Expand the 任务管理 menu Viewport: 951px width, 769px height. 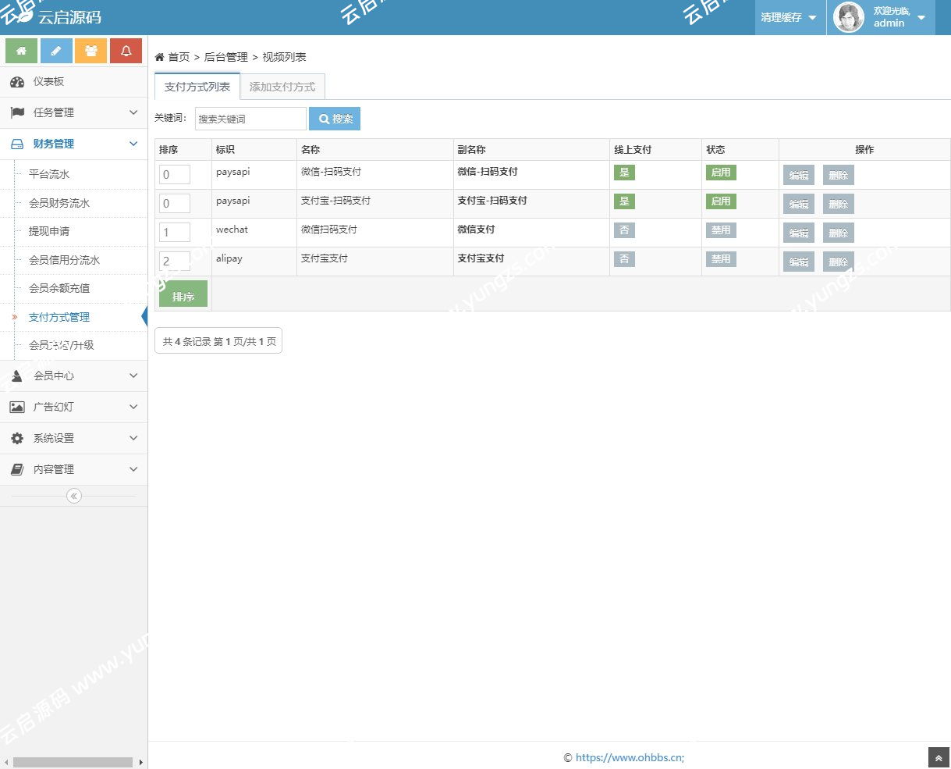tap(73, 112)
